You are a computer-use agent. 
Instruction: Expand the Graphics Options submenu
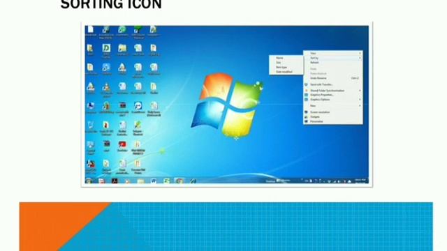(333, 100)
